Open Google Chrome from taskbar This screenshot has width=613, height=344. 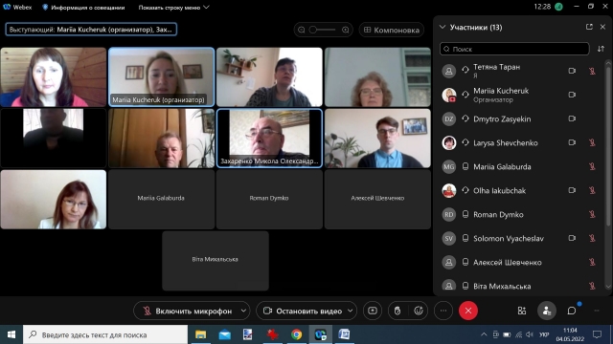point(296,334)
